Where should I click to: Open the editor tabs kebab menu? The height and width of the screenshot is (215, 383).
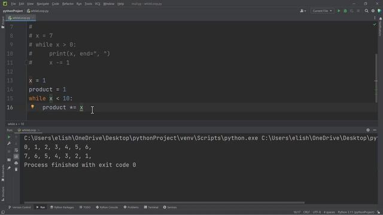(375, 18)
